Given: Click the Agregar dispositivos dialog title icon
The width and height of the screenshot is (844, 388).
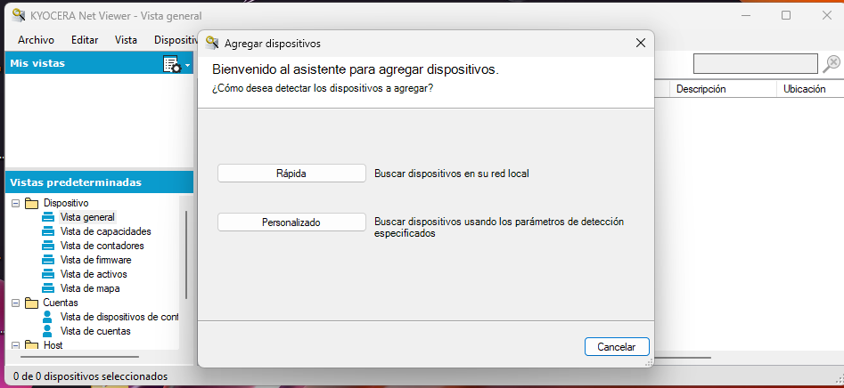Looking at the screenshot, I should click(x=213, y=43).
